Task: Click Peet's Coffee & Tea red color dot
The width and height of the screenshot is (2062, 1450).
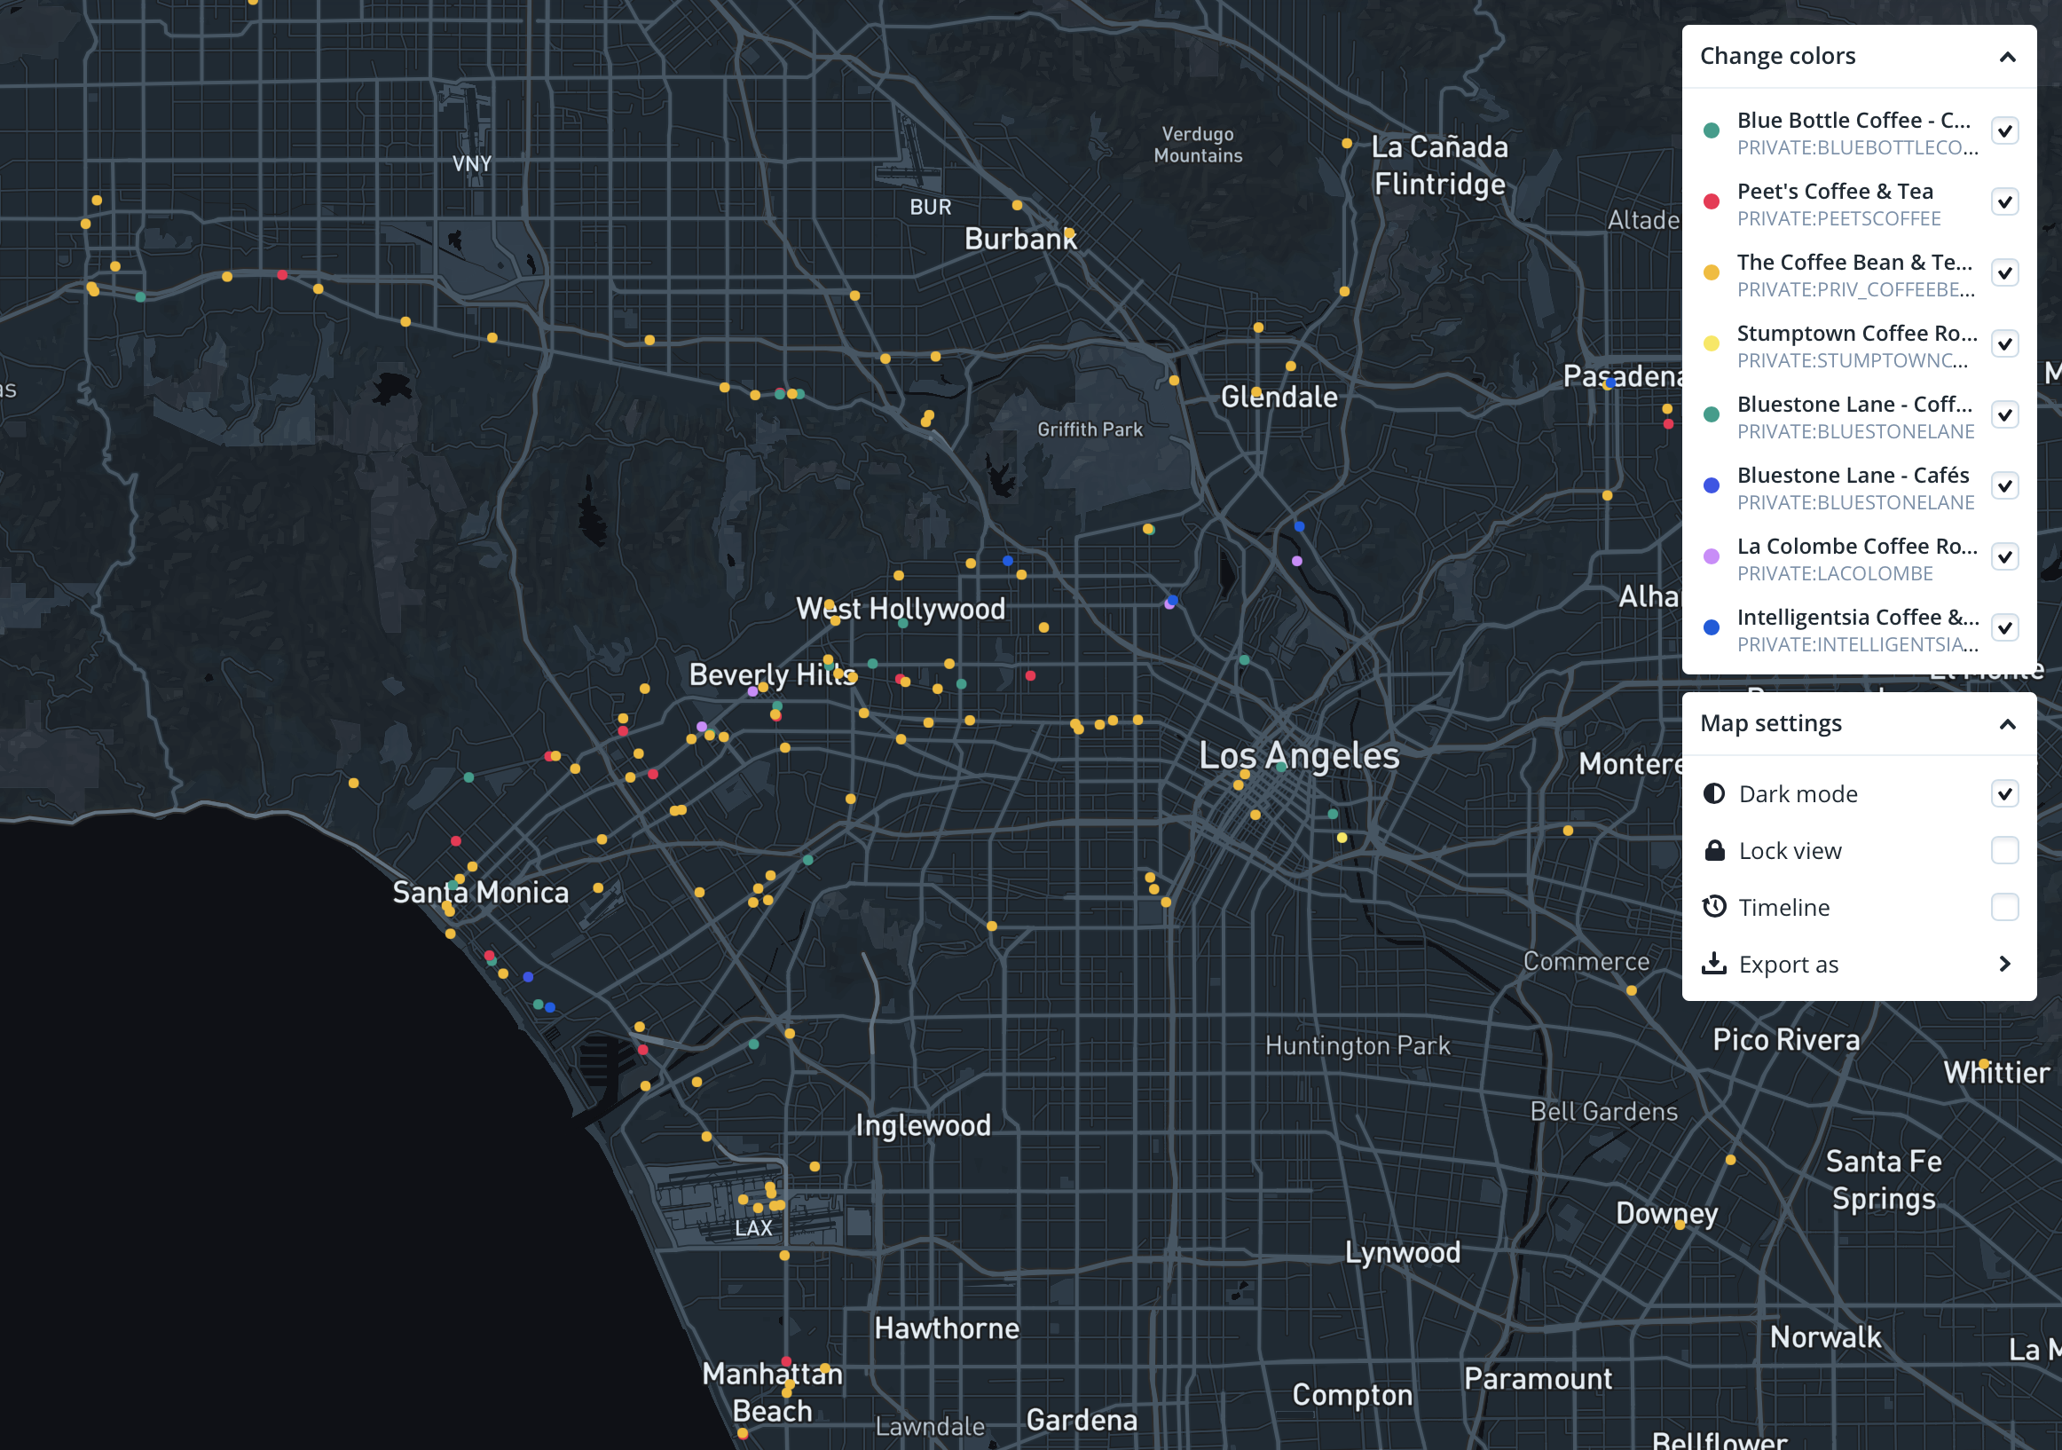Action: [1711, 202]
